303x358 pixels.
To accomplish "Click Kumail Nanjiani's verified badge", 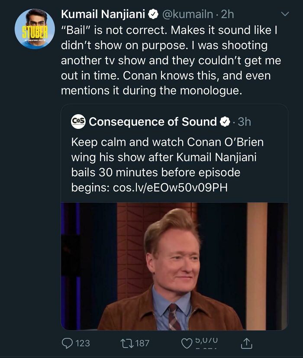I will (153, 14).
